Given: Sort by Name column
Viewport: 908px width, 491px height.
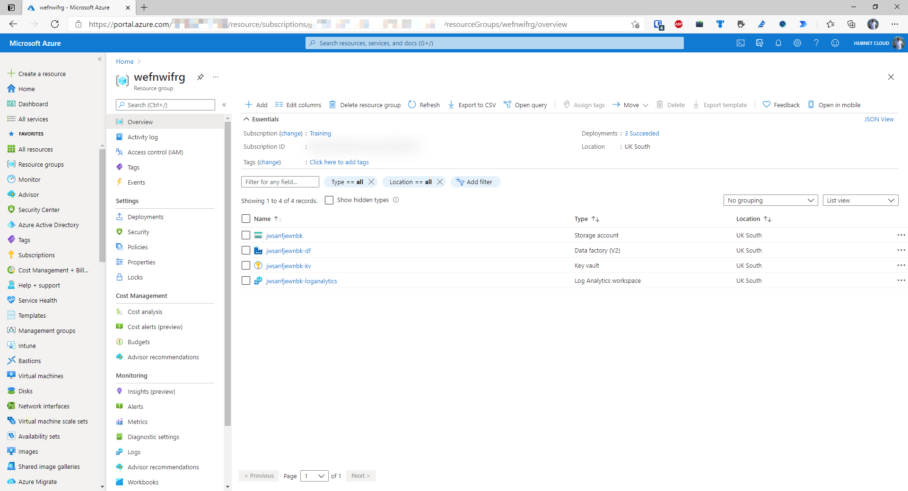Looking at the screenshot, I should tap(268, 219).
